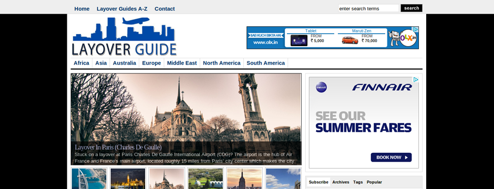The height and width of the screenshot is (189, 494).
Task: Switch to the Tags tab
Action: click(x=358, y=182)
